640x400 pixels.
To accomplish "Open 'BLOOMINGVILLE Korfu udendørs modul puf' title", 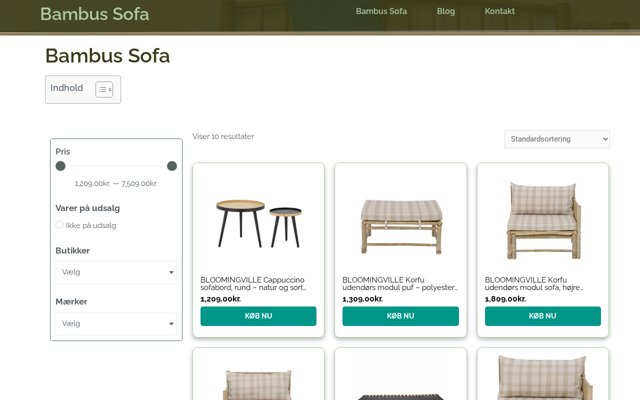I will pyautogui.click(x=400, y=283).
